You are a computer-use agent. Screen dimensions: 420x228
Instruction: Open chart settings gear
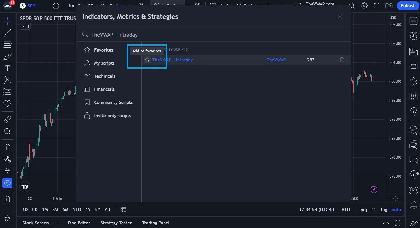click(x=364, y=6)
